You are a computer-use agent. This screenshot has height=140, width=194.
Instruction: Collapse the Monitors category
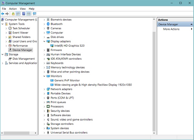point(45,76)
